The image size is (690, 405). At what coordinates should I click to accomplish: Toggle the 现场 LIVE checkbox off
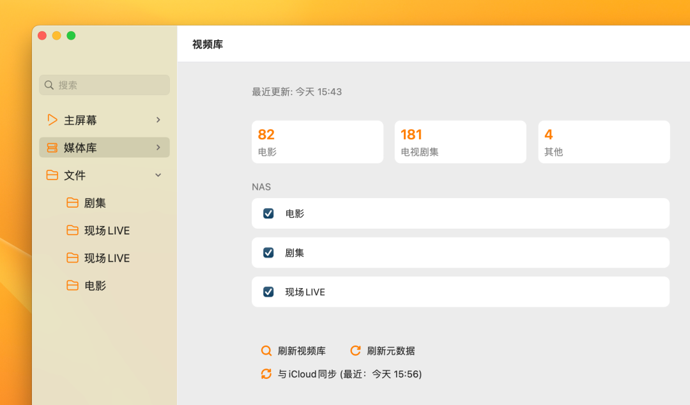click(x=268, y=291)
